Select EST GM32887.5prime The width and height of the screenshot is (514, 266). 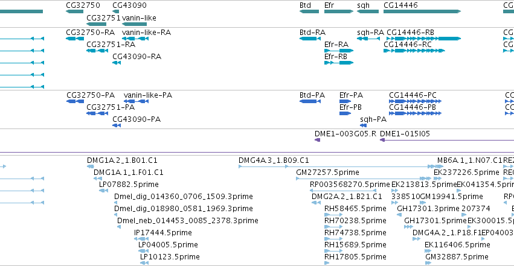point(428,264)
